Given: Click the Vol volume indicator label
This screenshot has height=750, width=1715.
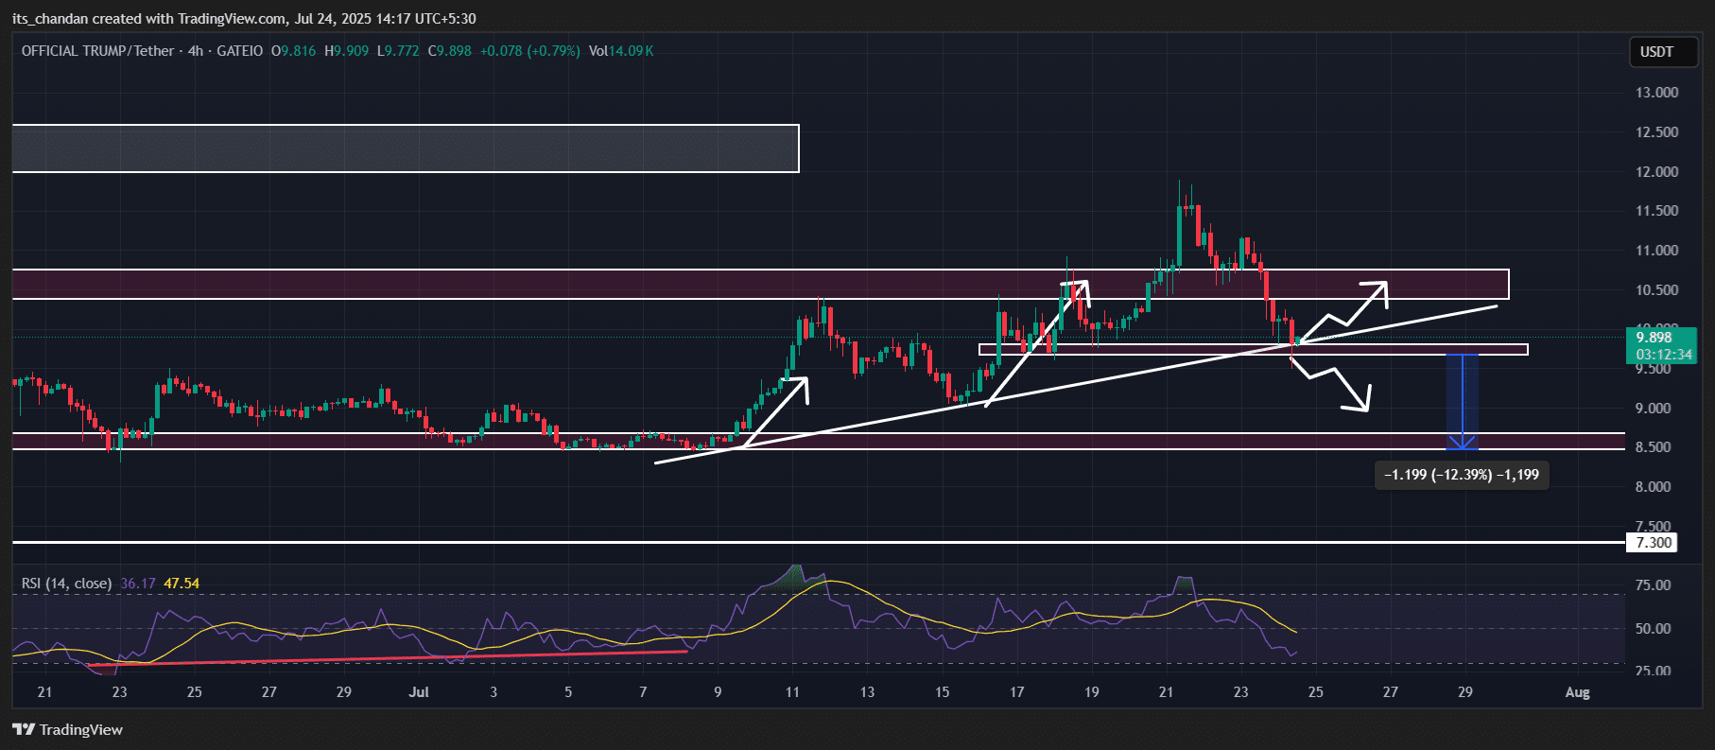Looking at the screenshot, I should [x=598, y=51].
